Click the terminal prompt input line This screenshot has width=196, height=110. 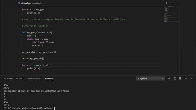tap(29, 108)
